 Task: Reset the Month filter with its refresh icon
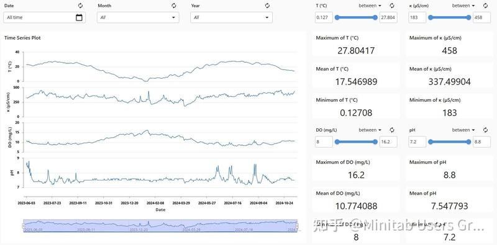click(x=174, y=6)
